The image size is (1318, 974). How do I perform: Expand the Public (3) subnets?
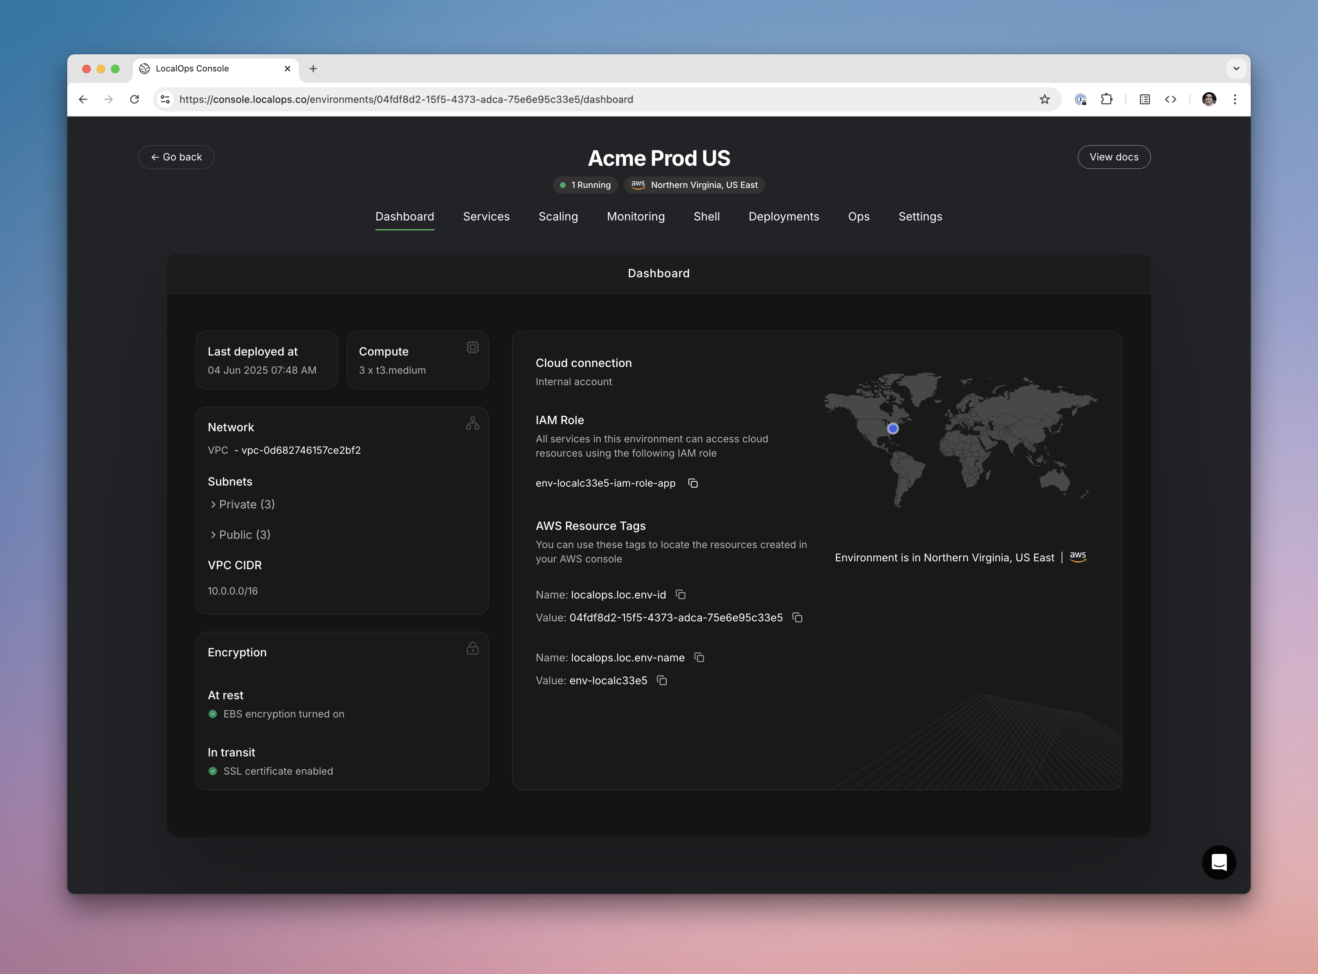pyautogui.click(x=240, y=535)
